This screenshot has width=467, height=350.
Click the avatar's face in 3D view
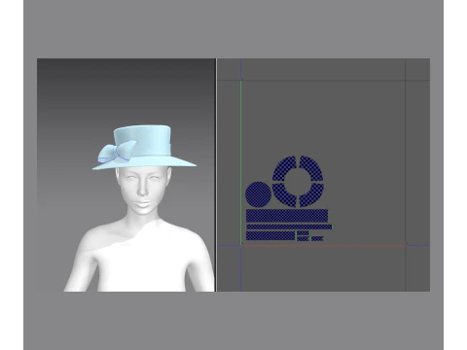tap(143, 190)
